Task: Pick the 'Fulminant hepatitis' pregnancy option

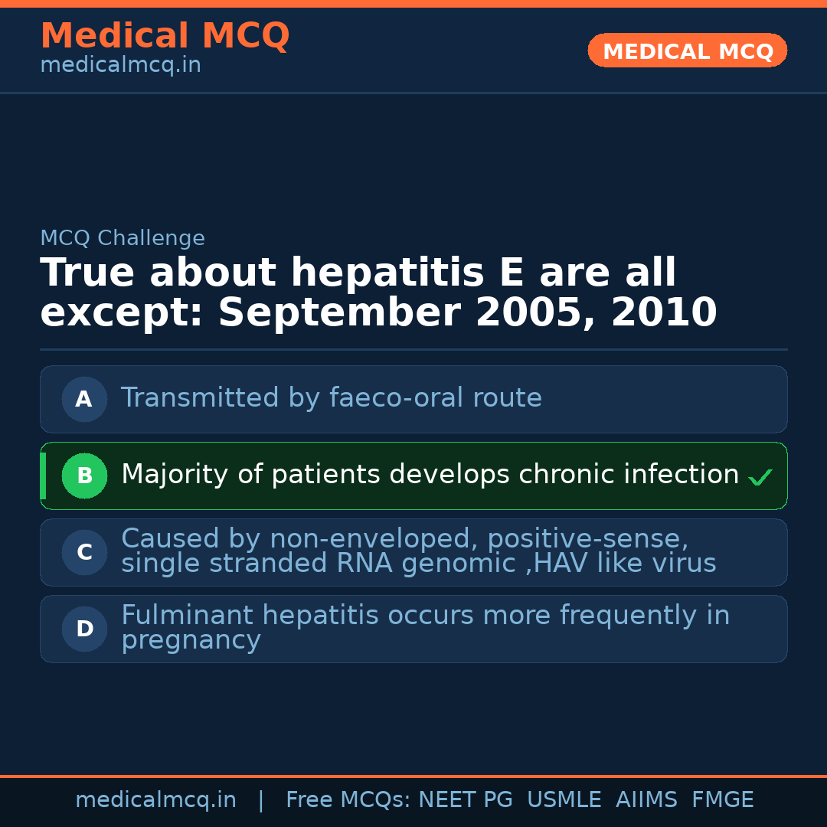Action: click(425, 628)
